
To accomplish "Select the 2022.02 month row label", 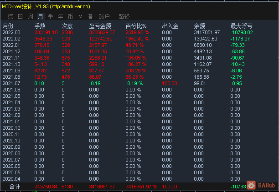I will point(11,39).
